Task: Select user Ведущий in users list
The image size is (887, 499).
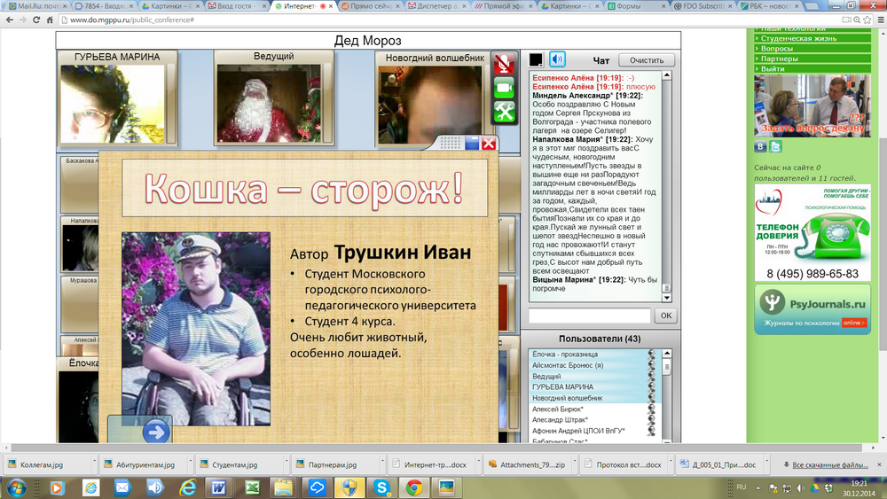Action: 593,377
